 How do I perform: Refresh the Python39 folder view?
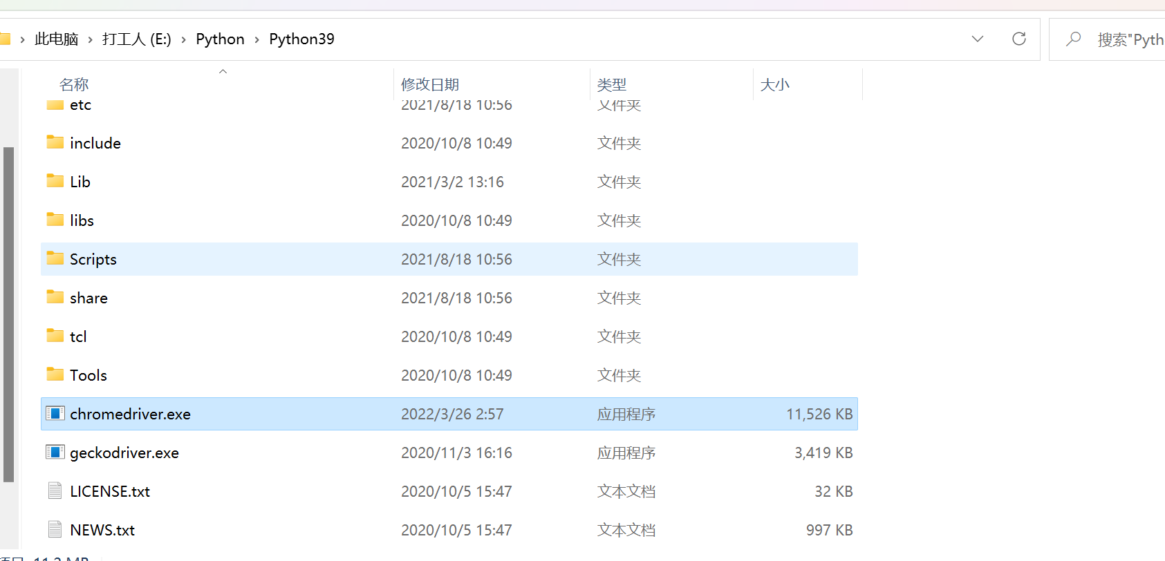(x=1019, y=39)
